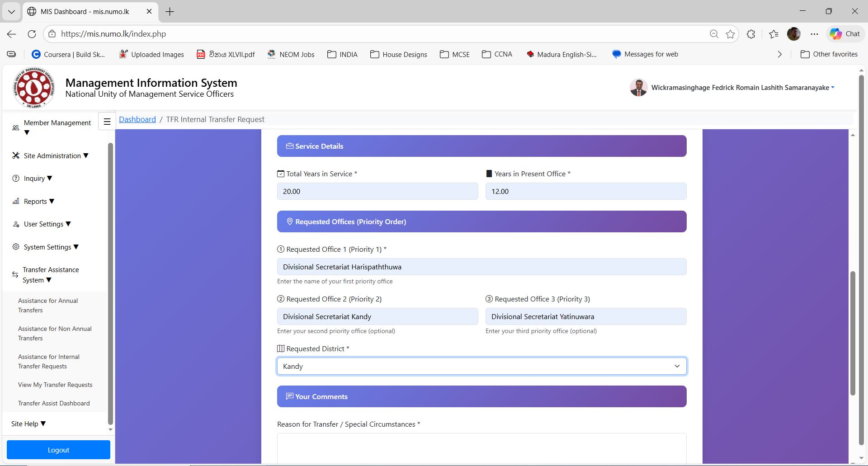Click the NUMO organization logo

(34, 88)
